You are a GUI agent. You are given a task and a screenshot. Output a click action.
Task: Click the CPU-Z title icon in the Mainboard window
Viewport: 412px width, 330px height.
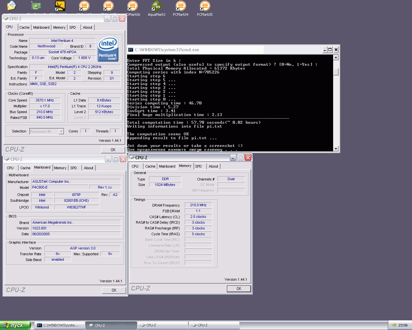click(7, 159)
